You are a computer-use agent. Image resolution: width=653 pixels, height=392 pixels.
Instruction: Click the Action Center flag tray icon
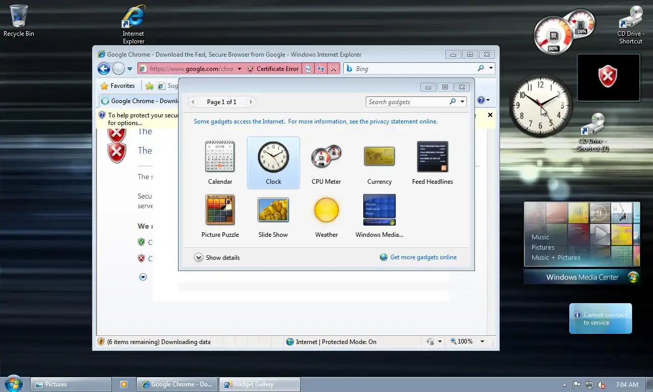577,385
